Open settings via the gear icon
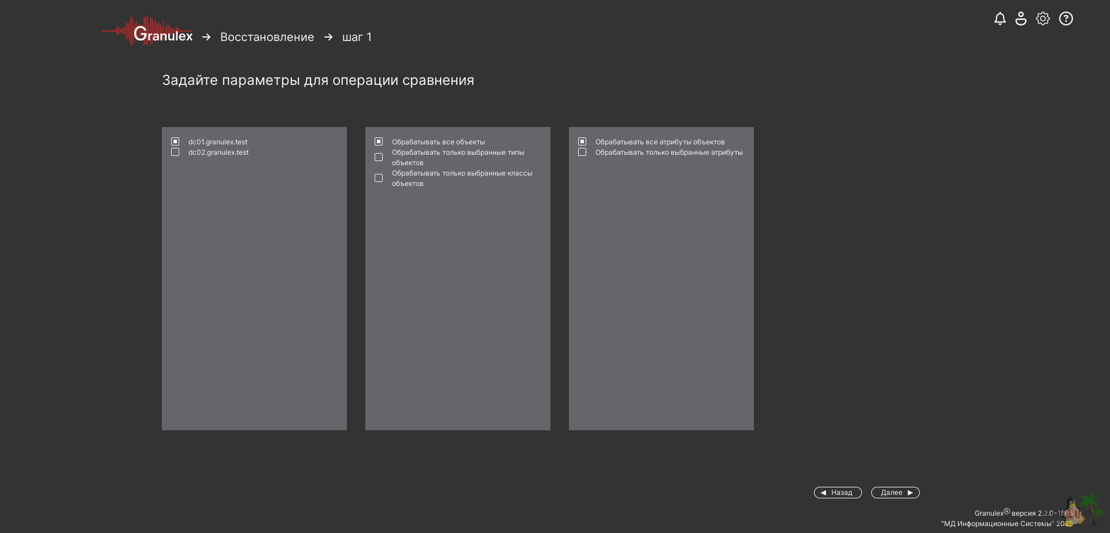 tap(1043, 19)
